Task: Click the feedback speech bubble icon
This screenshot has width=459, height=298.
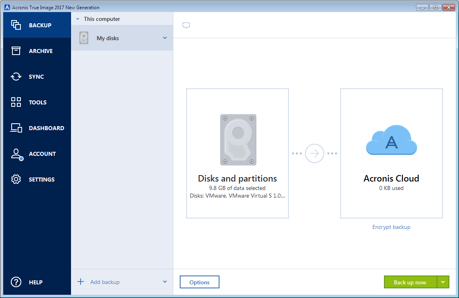Action: pos(186,25)
